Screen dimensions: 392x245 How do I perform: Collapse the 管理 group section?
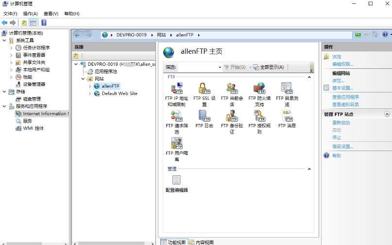click(x=309, y=168)
